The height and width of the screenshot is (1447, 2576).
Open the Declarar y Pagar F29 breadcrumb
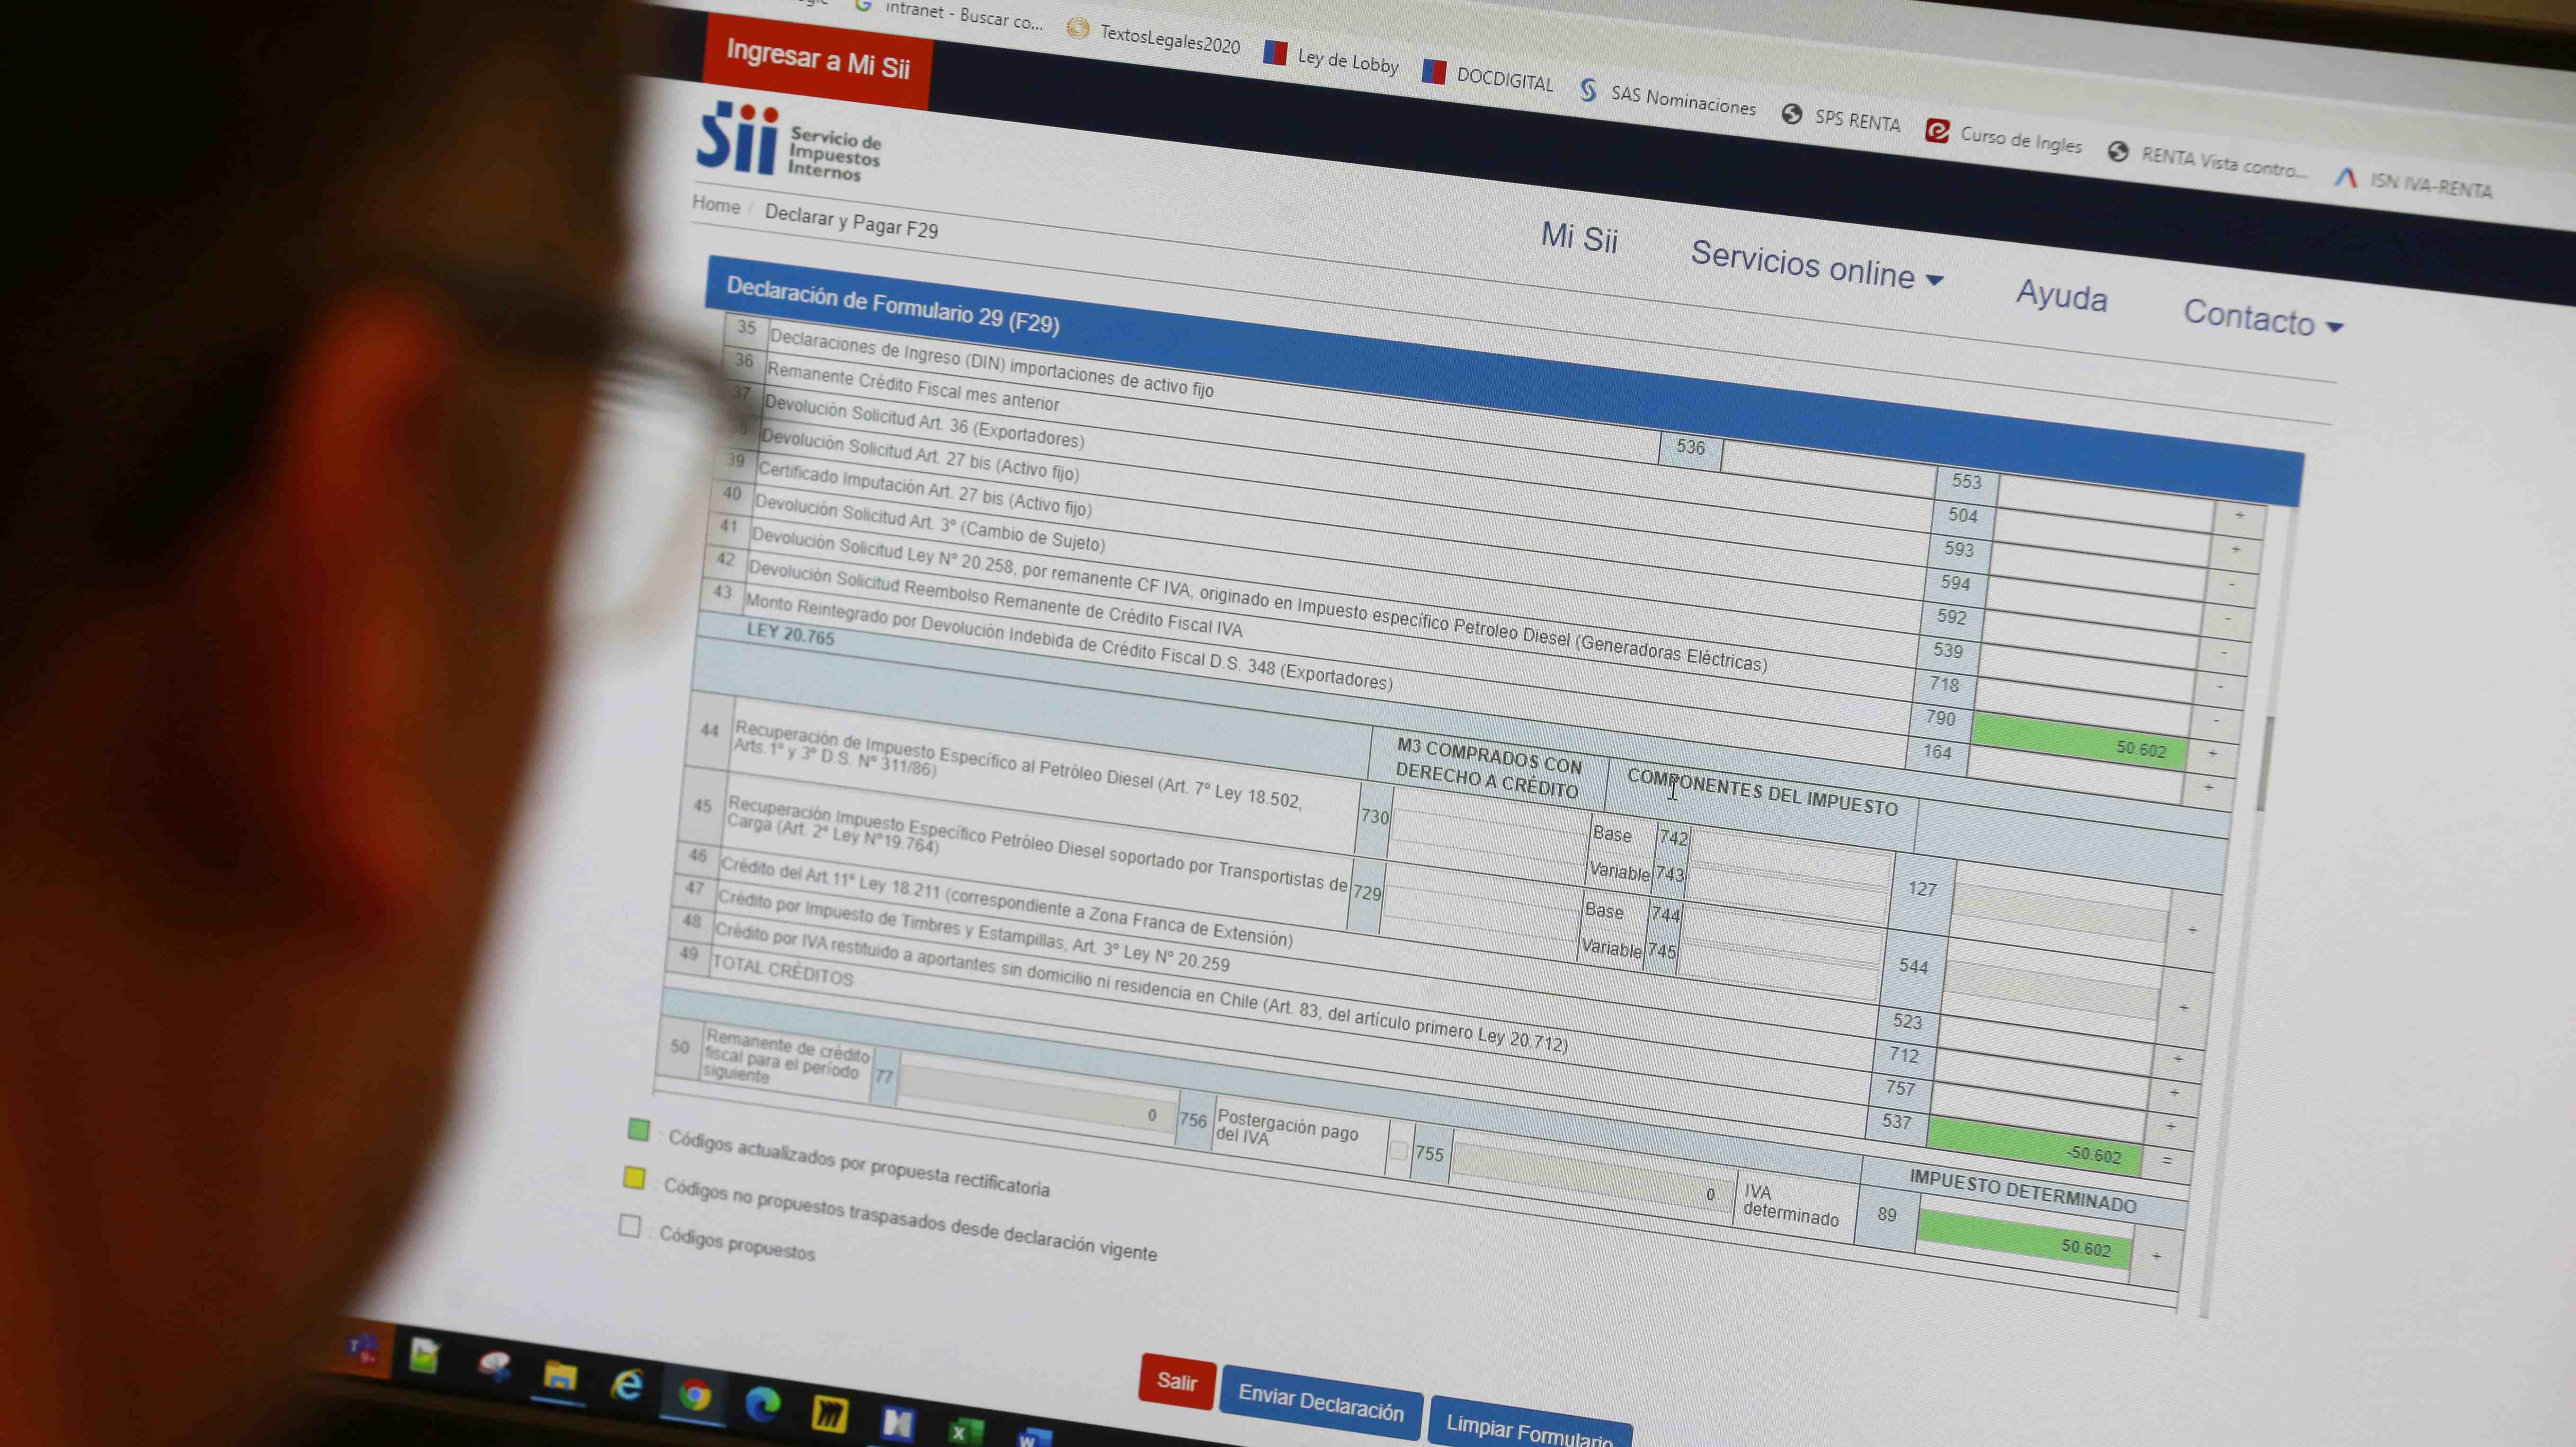851,221
